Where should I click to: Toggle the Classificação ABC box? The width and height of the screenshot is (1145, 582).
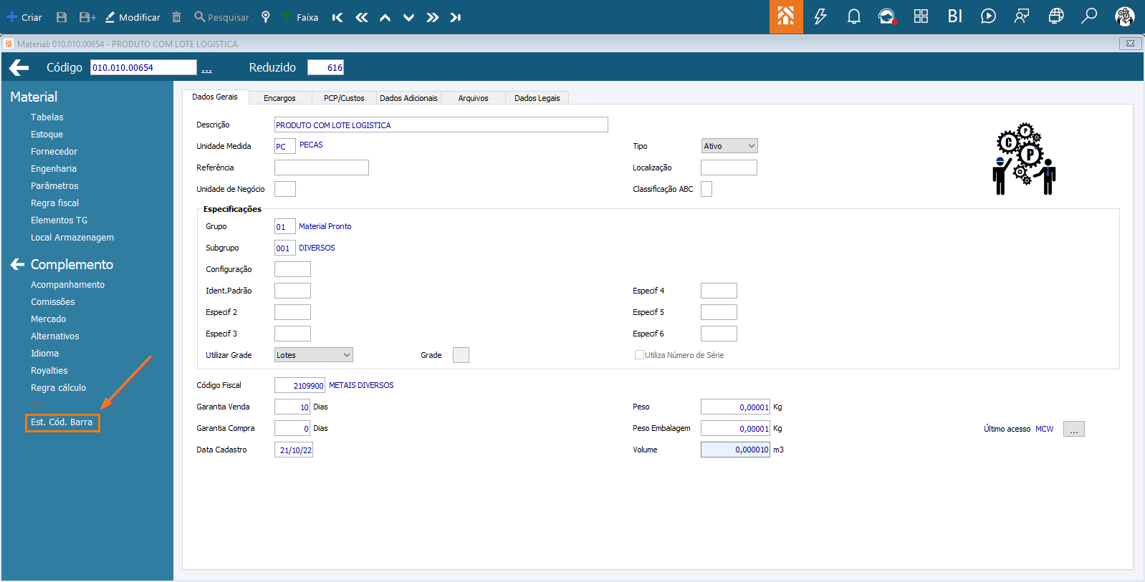click(x=706, y=189)
